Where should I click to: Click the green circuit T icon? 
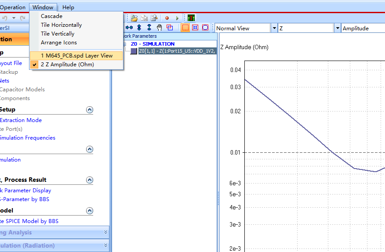pyautogui.click(x=191, y=18)
